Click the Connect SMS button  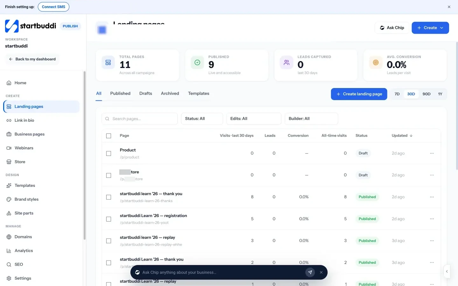tap(53, 7)
